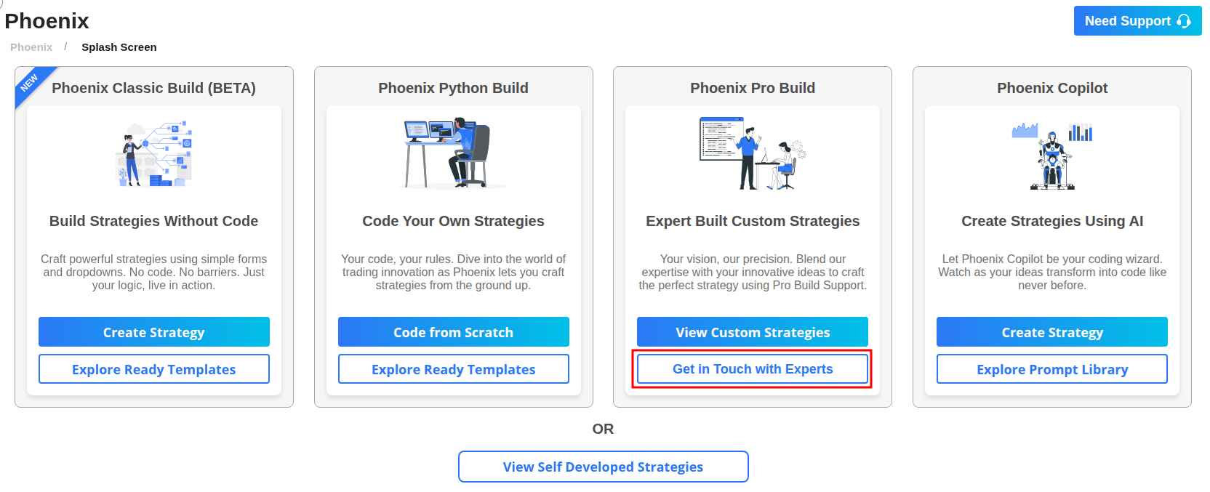Click the Pro Build experts illustration

[x=753, y=153]
